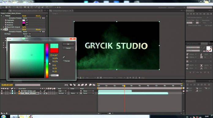Open the TrkMat dropdown for Dust_Wave_03.mov
This screenshot has height=118, width=213.
[x=74, y=93]
